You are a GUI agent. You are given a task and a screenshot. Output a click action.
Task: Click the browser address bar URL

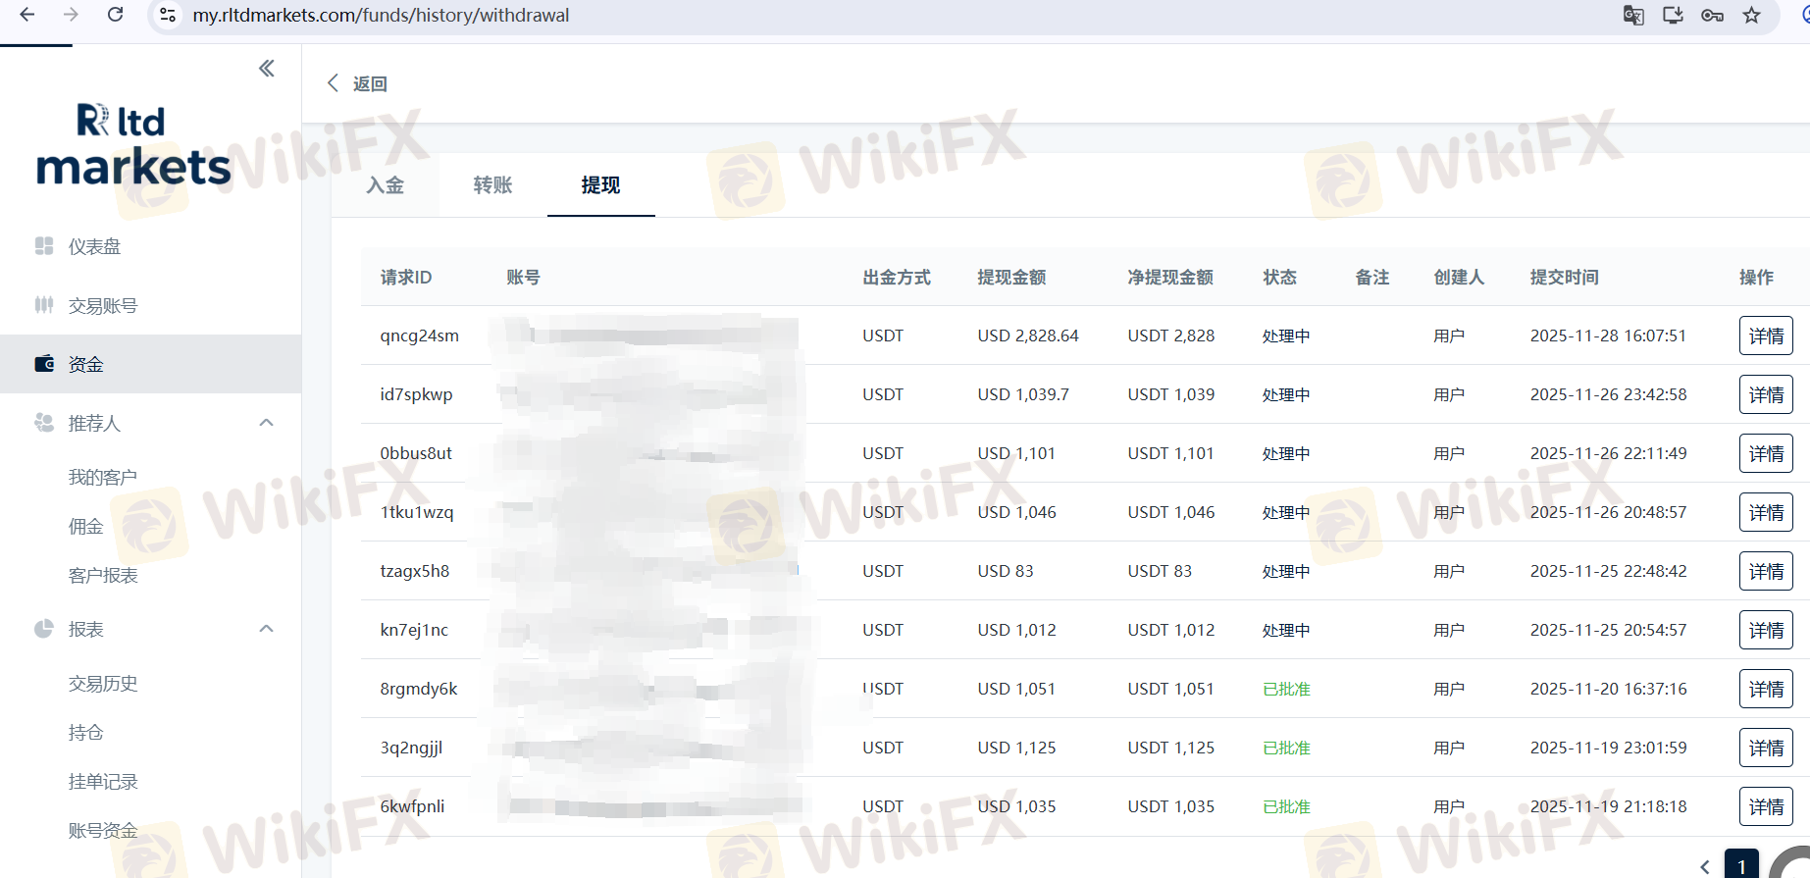click(x=381, y=15)
